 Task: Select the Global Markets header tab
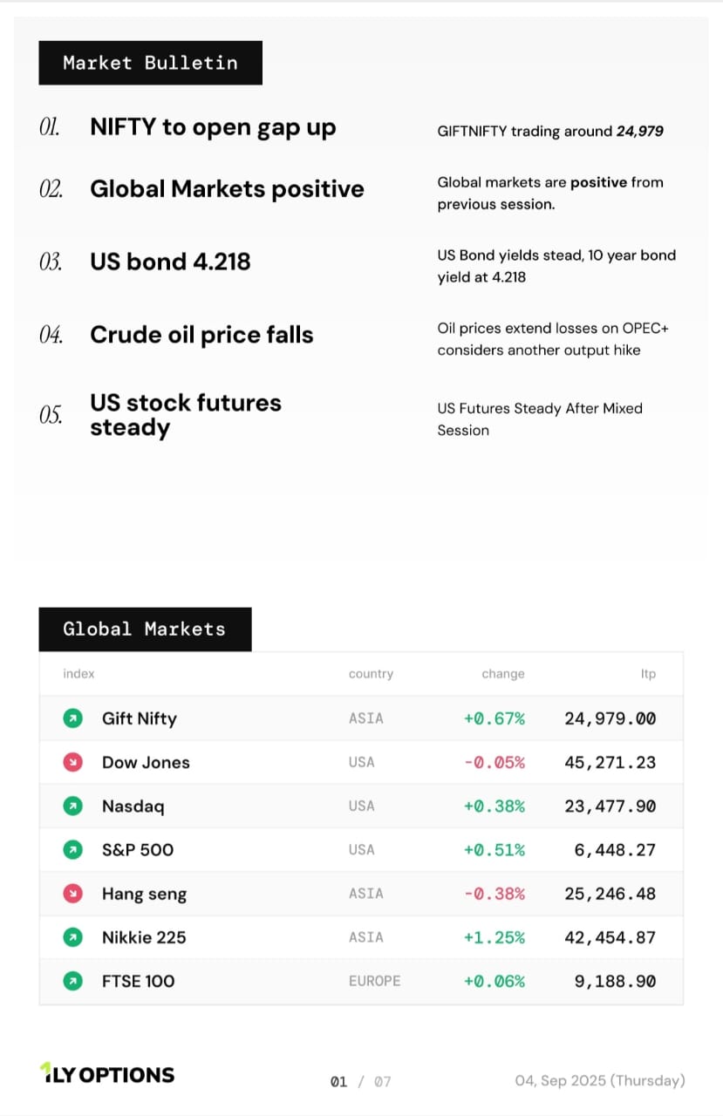tap(145, 629)
